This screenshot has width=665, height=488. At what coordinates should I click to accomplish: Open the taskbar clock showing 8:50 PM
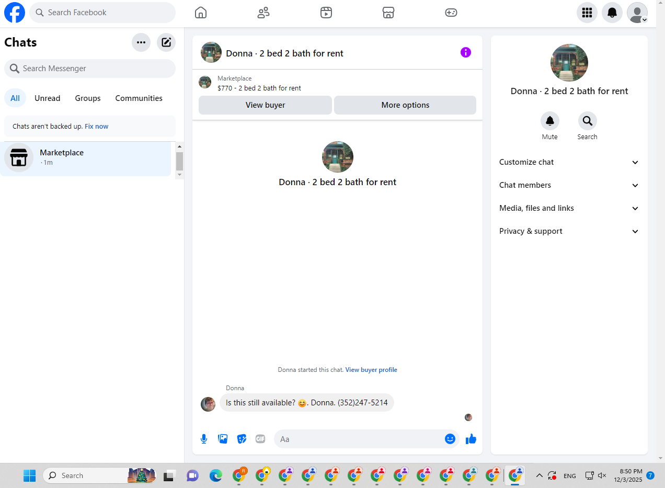628,475
